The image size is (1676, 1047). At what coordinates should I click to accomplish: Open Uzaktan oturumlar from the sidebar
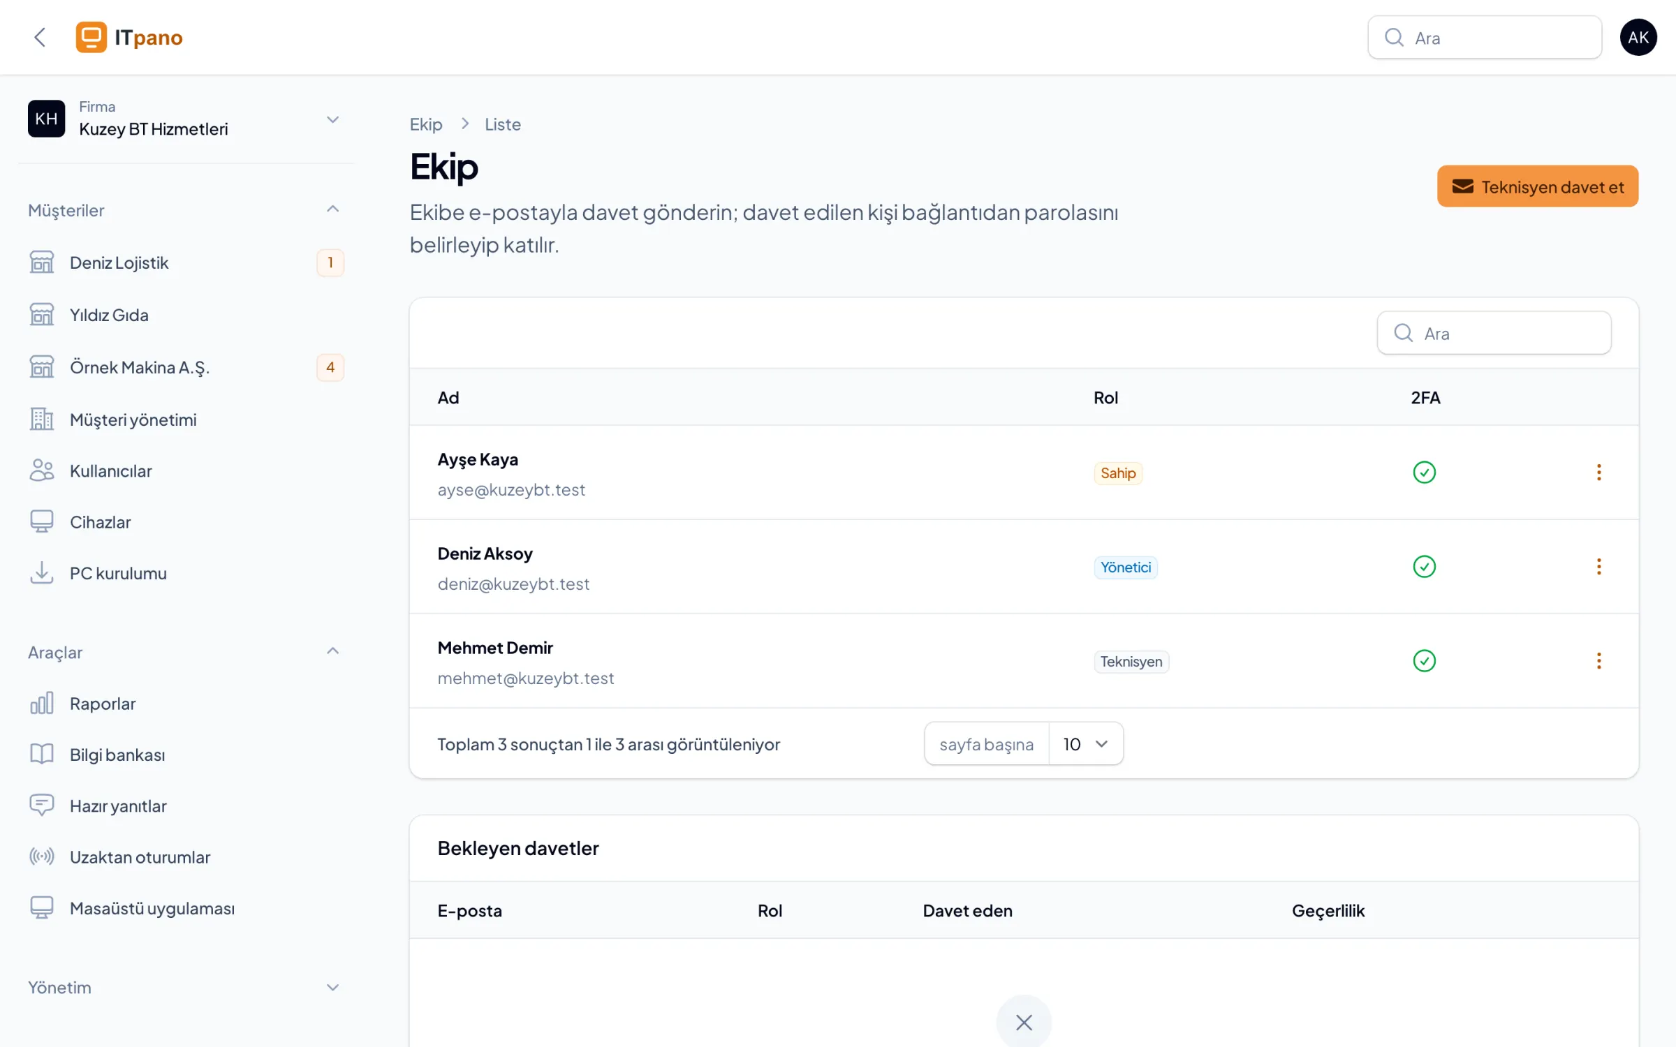[x=186, y=857]
